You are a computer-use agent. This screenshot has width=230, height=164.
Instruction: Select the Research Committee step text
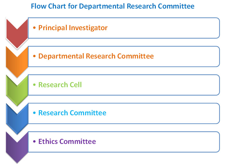click(x=72, y=113)
